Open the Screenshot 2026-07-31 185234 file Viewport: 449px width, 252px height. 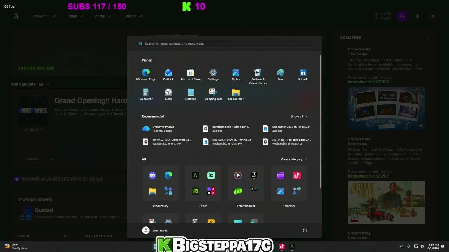287,128
